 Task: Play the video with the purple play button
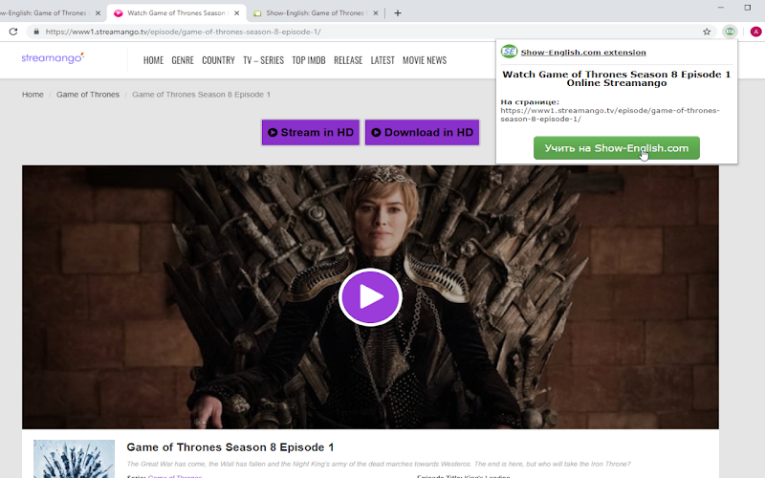370,296
